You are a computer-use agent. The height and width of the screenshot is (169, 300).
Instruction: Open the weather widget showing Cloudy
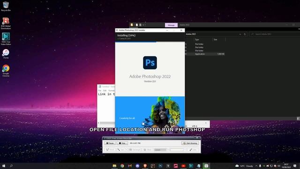[x=244, y=166]
